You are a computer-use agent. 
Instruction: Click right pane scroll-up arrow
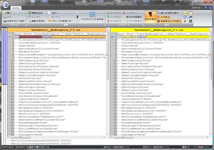pos(210,29)
